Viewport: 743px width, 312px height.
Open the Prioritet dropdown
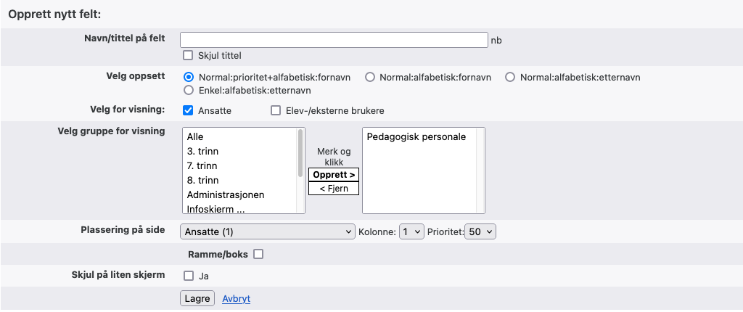(x=480, y=231)
